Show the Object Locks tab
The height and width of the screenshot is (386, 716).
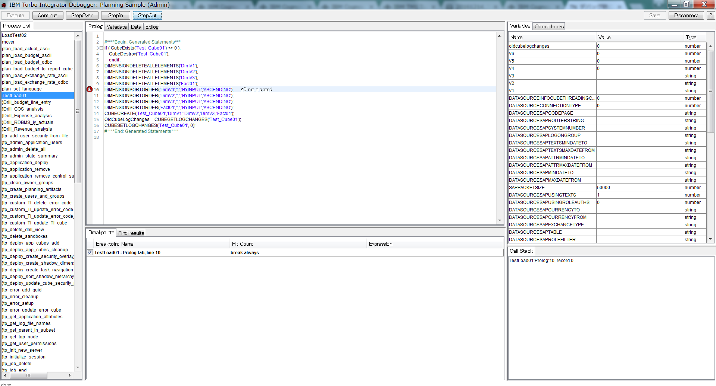point(548,26)
